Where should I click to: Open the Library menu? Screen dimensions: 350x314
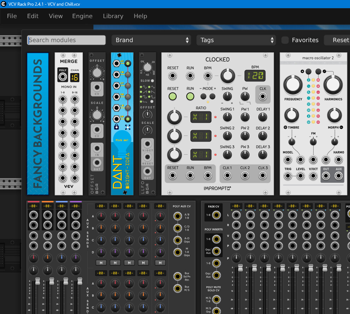click(113, 16)
